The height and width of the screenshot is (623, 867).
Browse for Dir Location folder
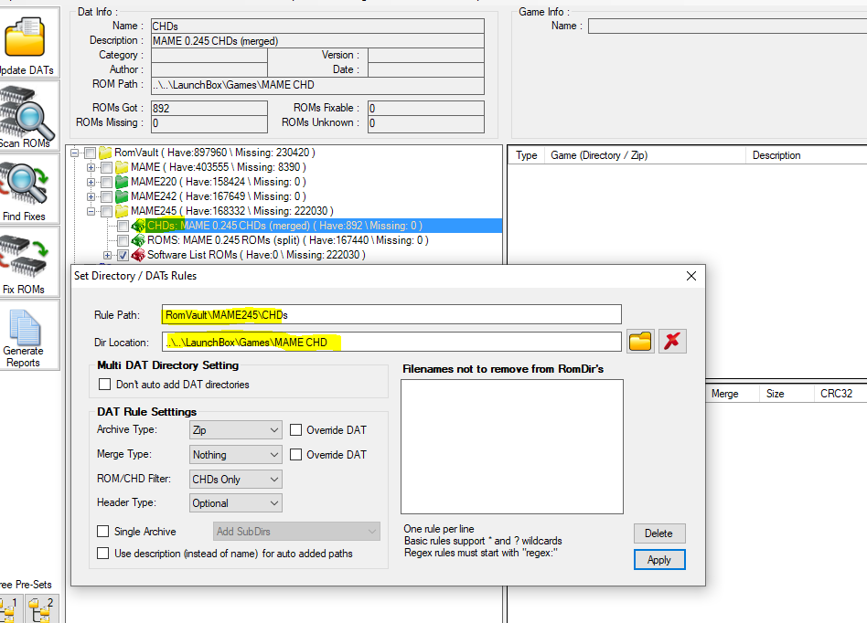point(640,342)
